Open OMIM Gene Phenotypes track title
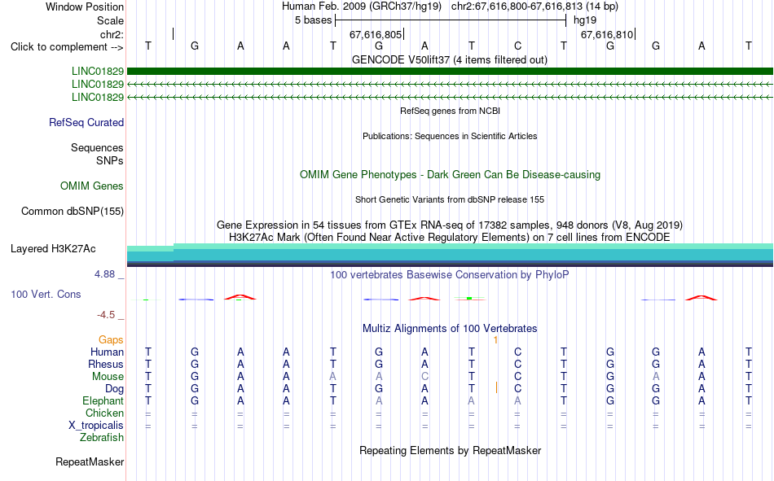This screenshot has height=481, width=774. (x=450, y=175)
